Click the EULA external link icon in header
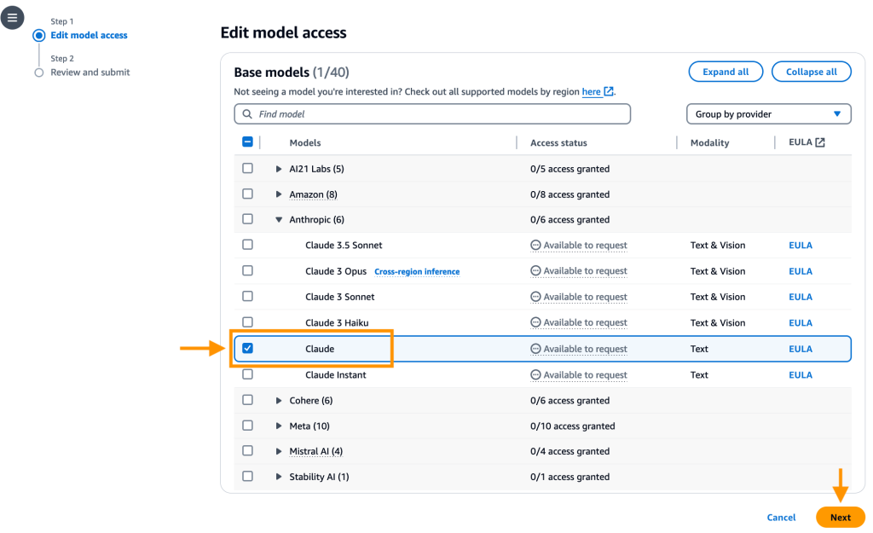The width and height of the screenshot is (873, 533). [820, 142]
